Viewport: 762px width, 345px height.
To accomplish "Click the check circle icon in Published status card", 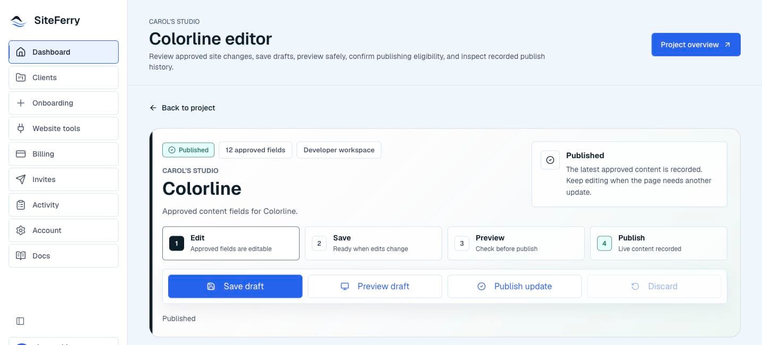I will [x=550, y=160].
